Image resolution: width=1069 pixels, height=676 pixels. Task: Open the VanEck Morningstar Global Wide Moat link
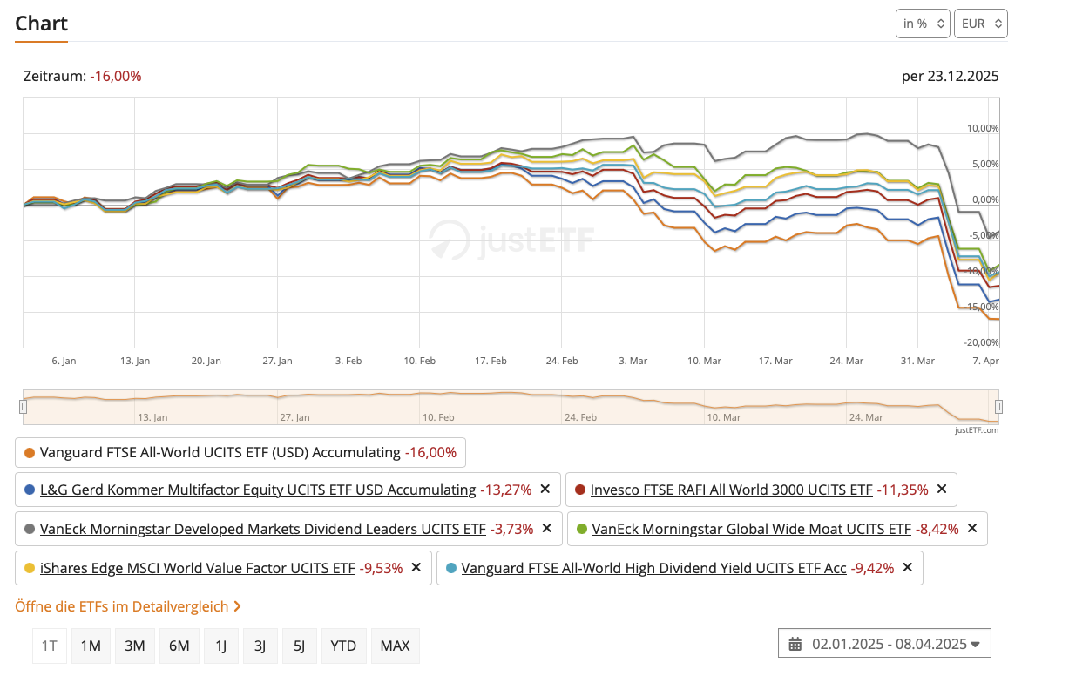(x=751, y=528)
